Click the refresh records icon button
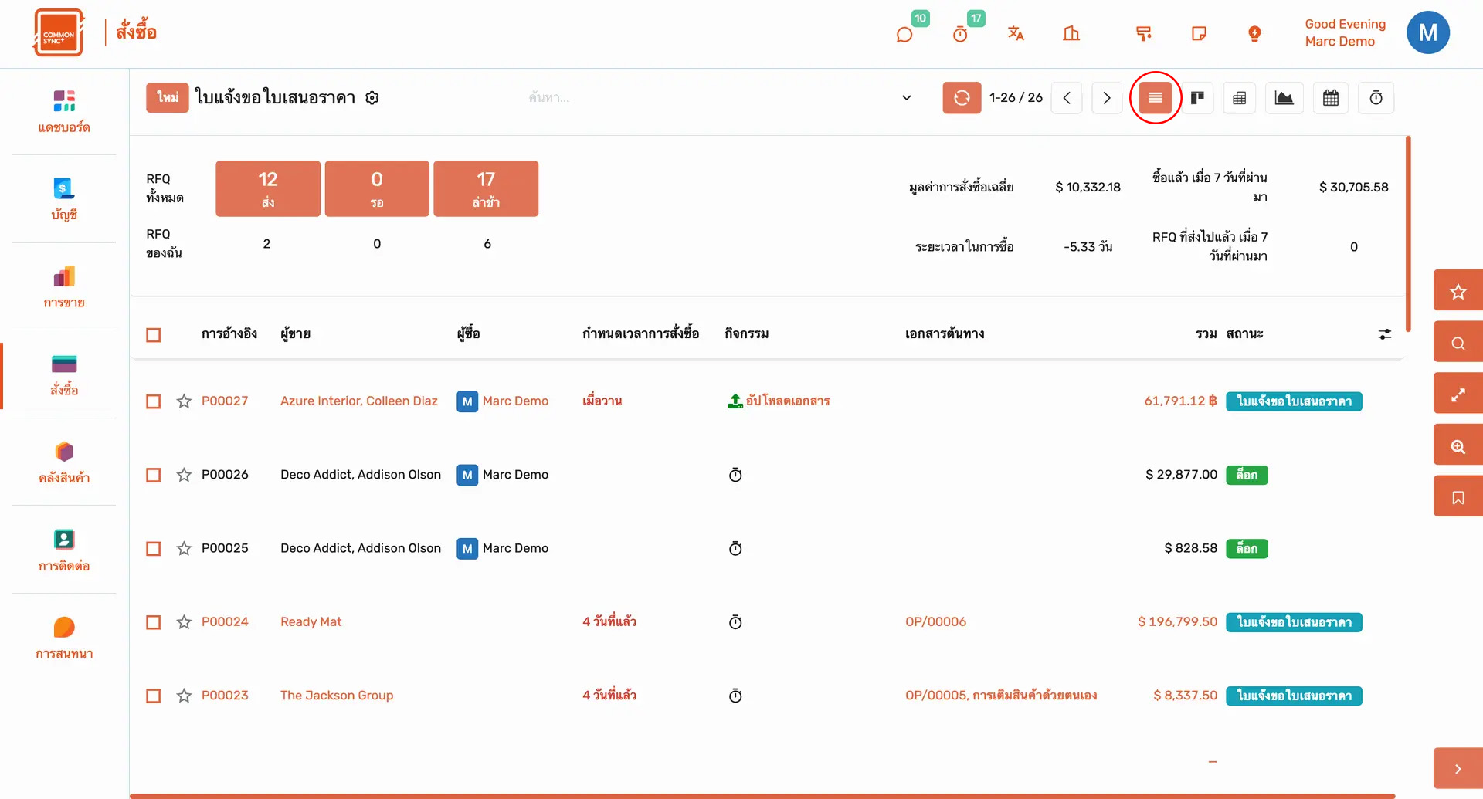 [962, 98]
